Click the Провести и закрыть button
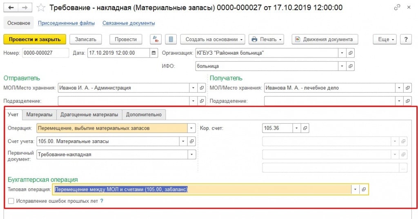Viewport: 418px width, 219px height. pyautogui.click(x=35, y=39)
